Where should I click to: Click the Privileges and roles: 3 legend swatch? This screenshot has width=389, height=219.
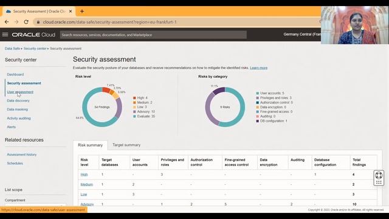click(258, 98)
